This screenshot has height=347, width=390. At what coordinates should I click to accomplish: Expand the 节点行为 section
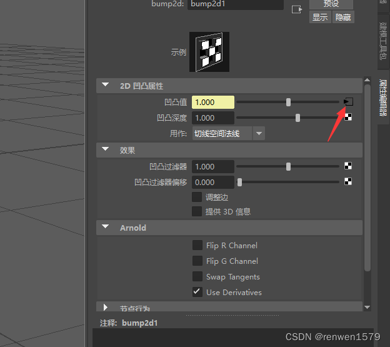click(x=106, y=308)
